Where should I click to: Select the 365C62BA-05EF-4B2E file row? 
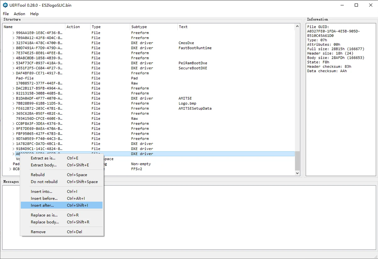pyautogui.click(x=149, y=113)
